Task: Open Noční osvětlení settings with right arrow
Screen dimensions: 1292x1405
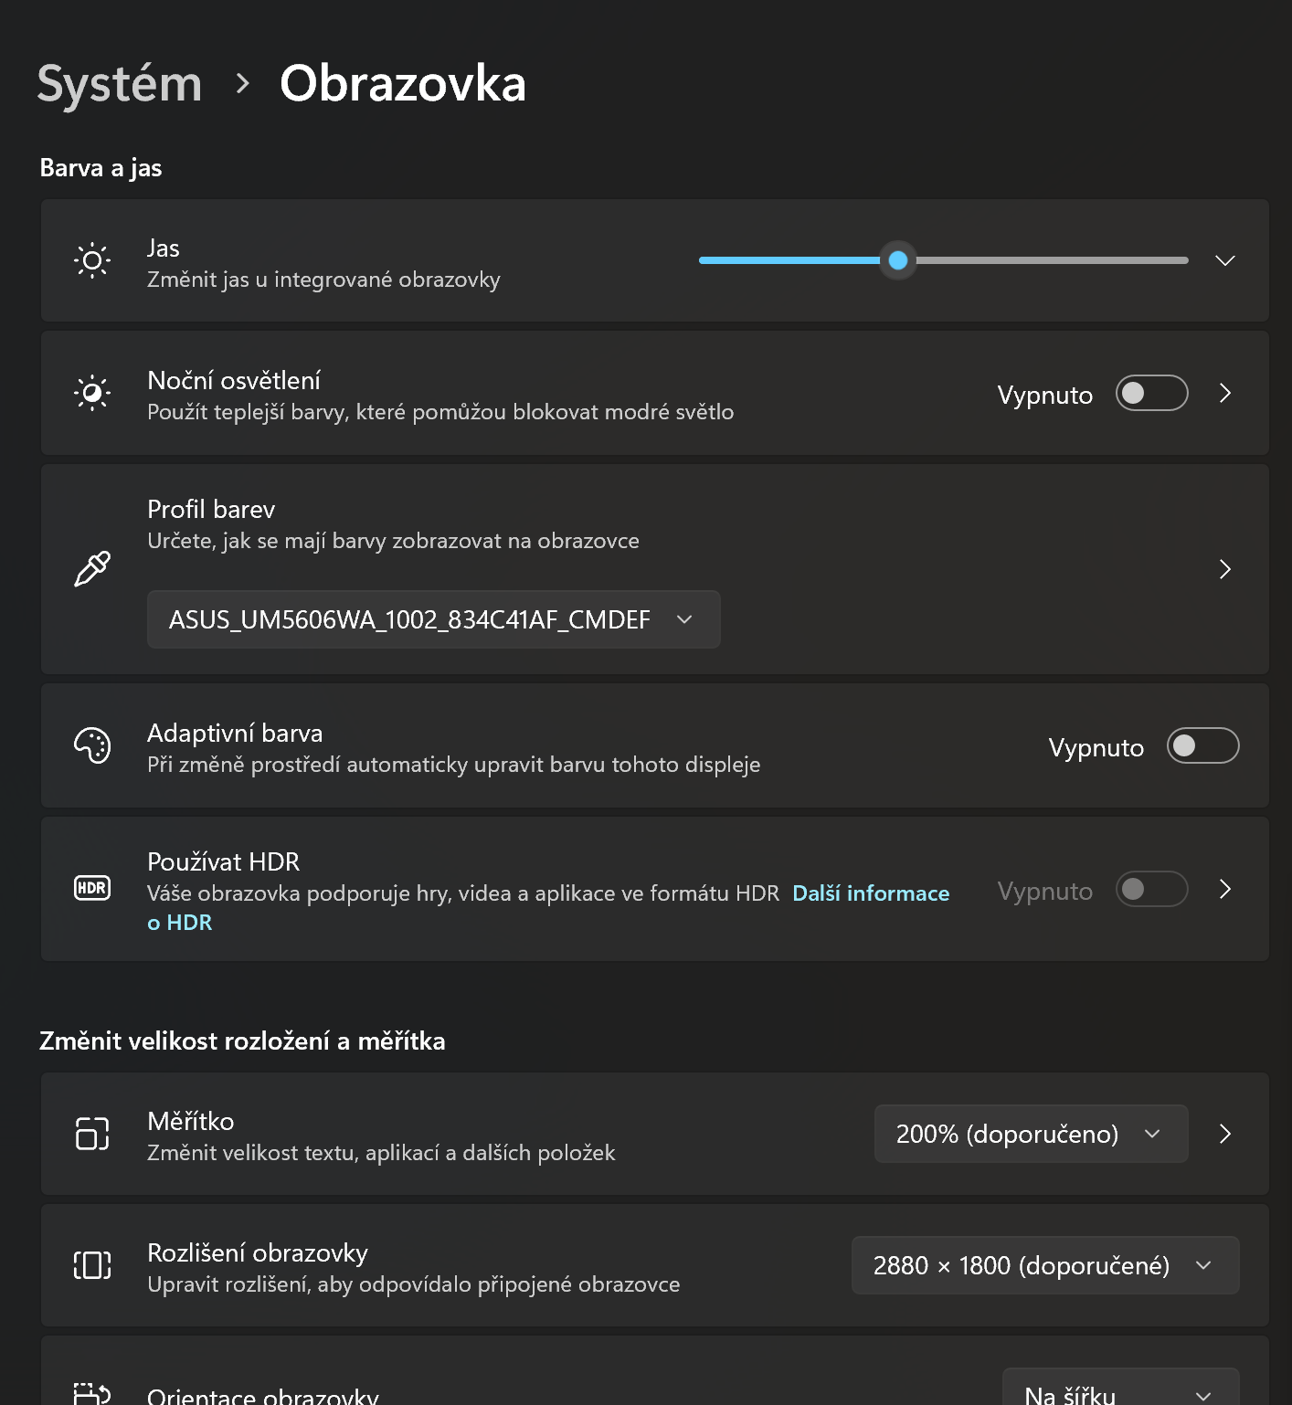Action: point(1224,393)
